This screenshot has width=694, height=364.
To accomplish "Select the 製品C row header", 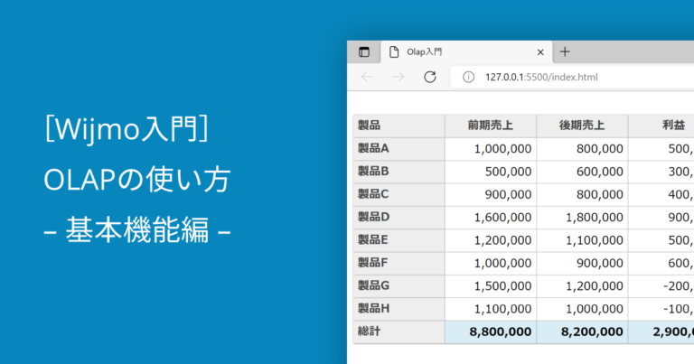I will click(x=399, y=194).
